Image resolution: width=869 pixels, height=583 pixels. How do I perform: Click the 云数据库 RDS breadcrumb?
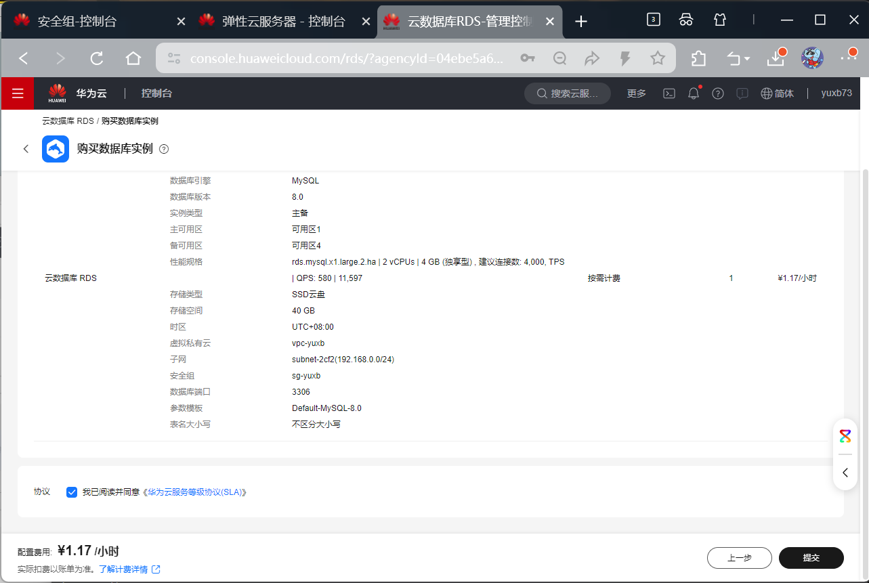click(x=68, y=121)
